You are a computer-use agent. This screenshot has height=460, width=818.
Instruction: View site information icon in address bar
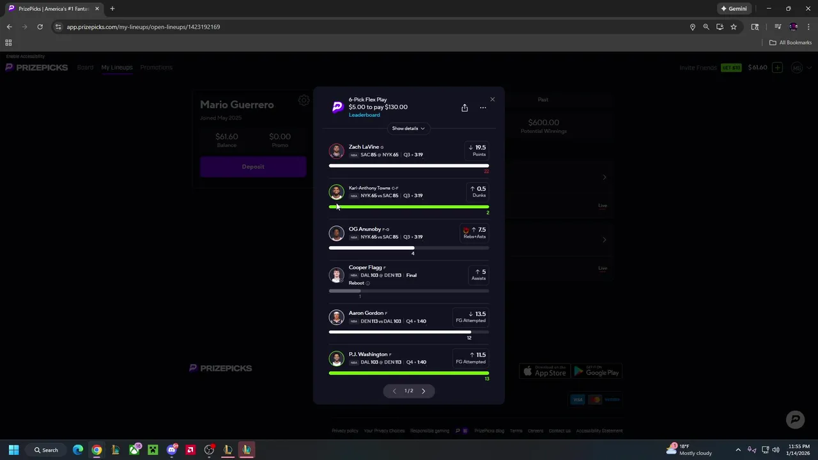[x=58, y=27]
